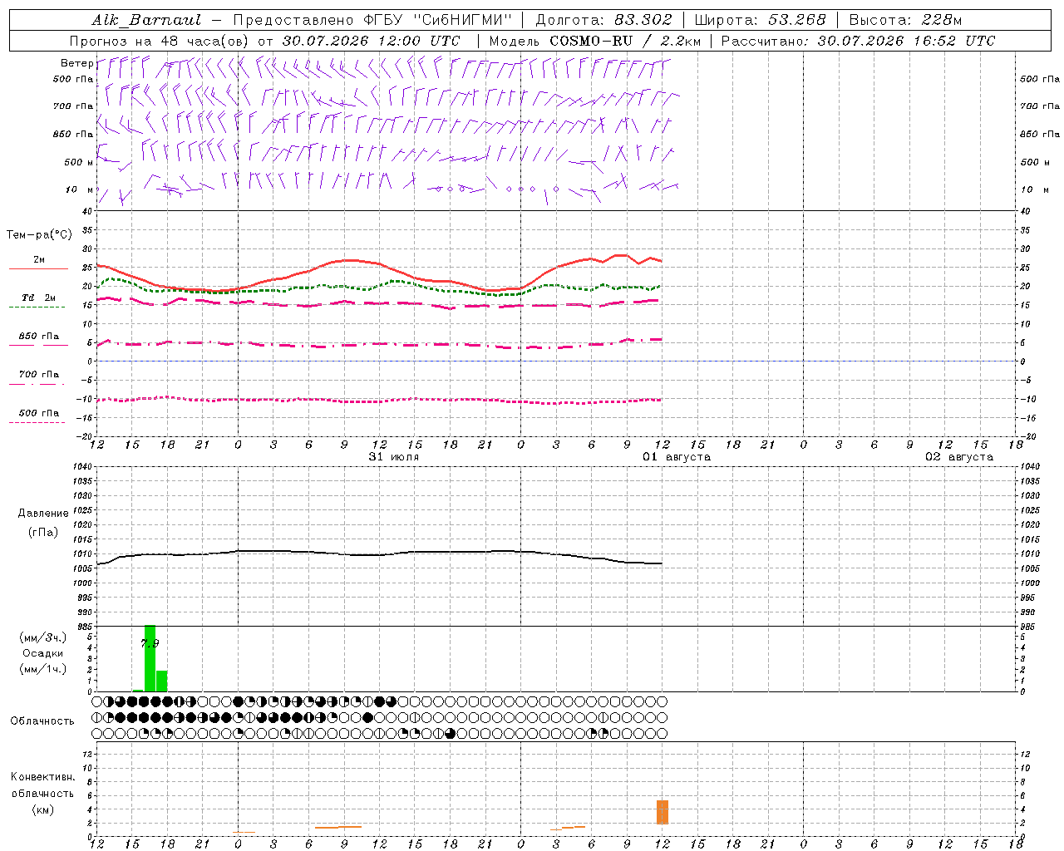1064x851 pixels.
Task: Click the Давление pressure axis title
Action: tap(43, 514)
